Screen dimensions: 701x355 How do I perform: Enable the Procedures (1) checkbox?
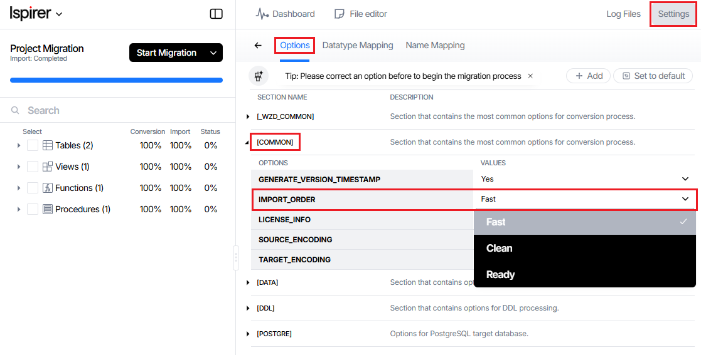[x=33, y=209]
